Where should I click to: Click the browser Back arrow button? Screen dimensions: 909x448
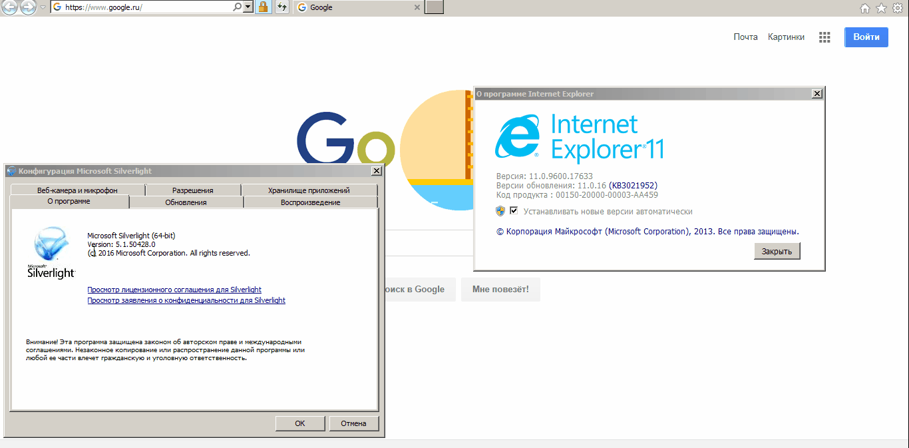click(9, 8)
